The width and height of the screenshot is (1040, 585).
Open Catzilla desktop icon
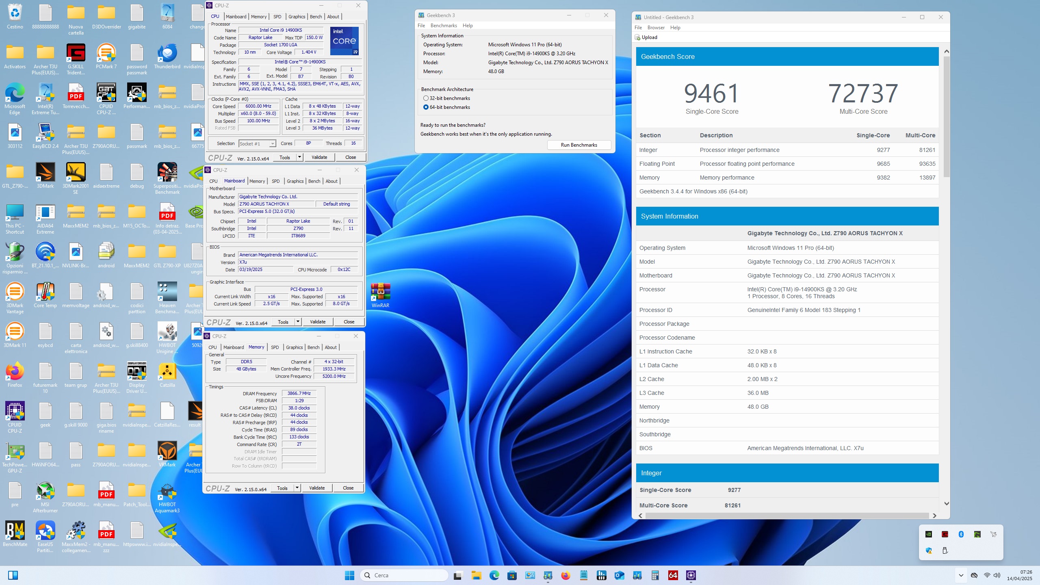[167, 375]
